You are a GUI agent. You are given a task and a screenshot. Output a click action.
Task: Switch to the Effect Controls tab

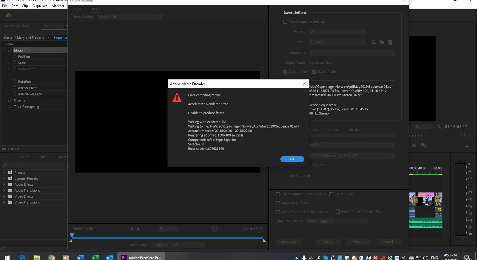pos(52,26)
